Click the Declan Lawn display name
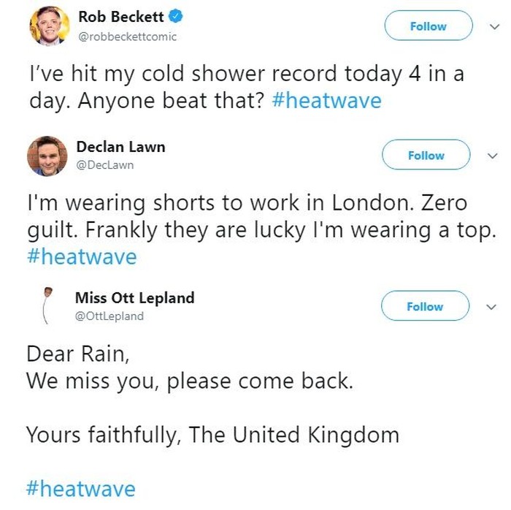 [x=120, y=147]
